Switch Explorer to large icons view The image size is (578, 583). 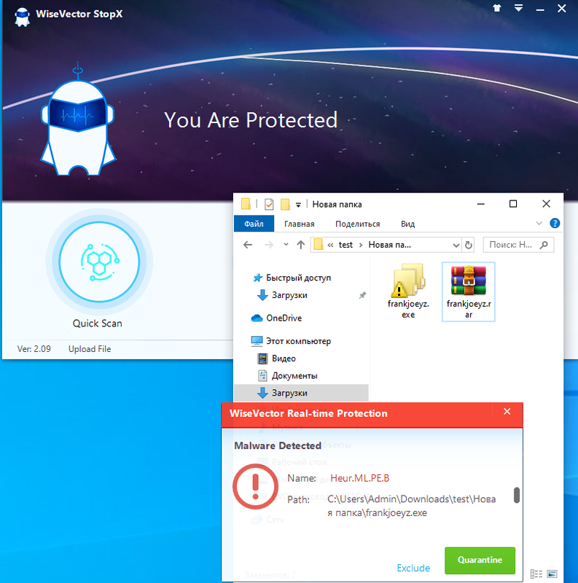[x=552, y=574]
